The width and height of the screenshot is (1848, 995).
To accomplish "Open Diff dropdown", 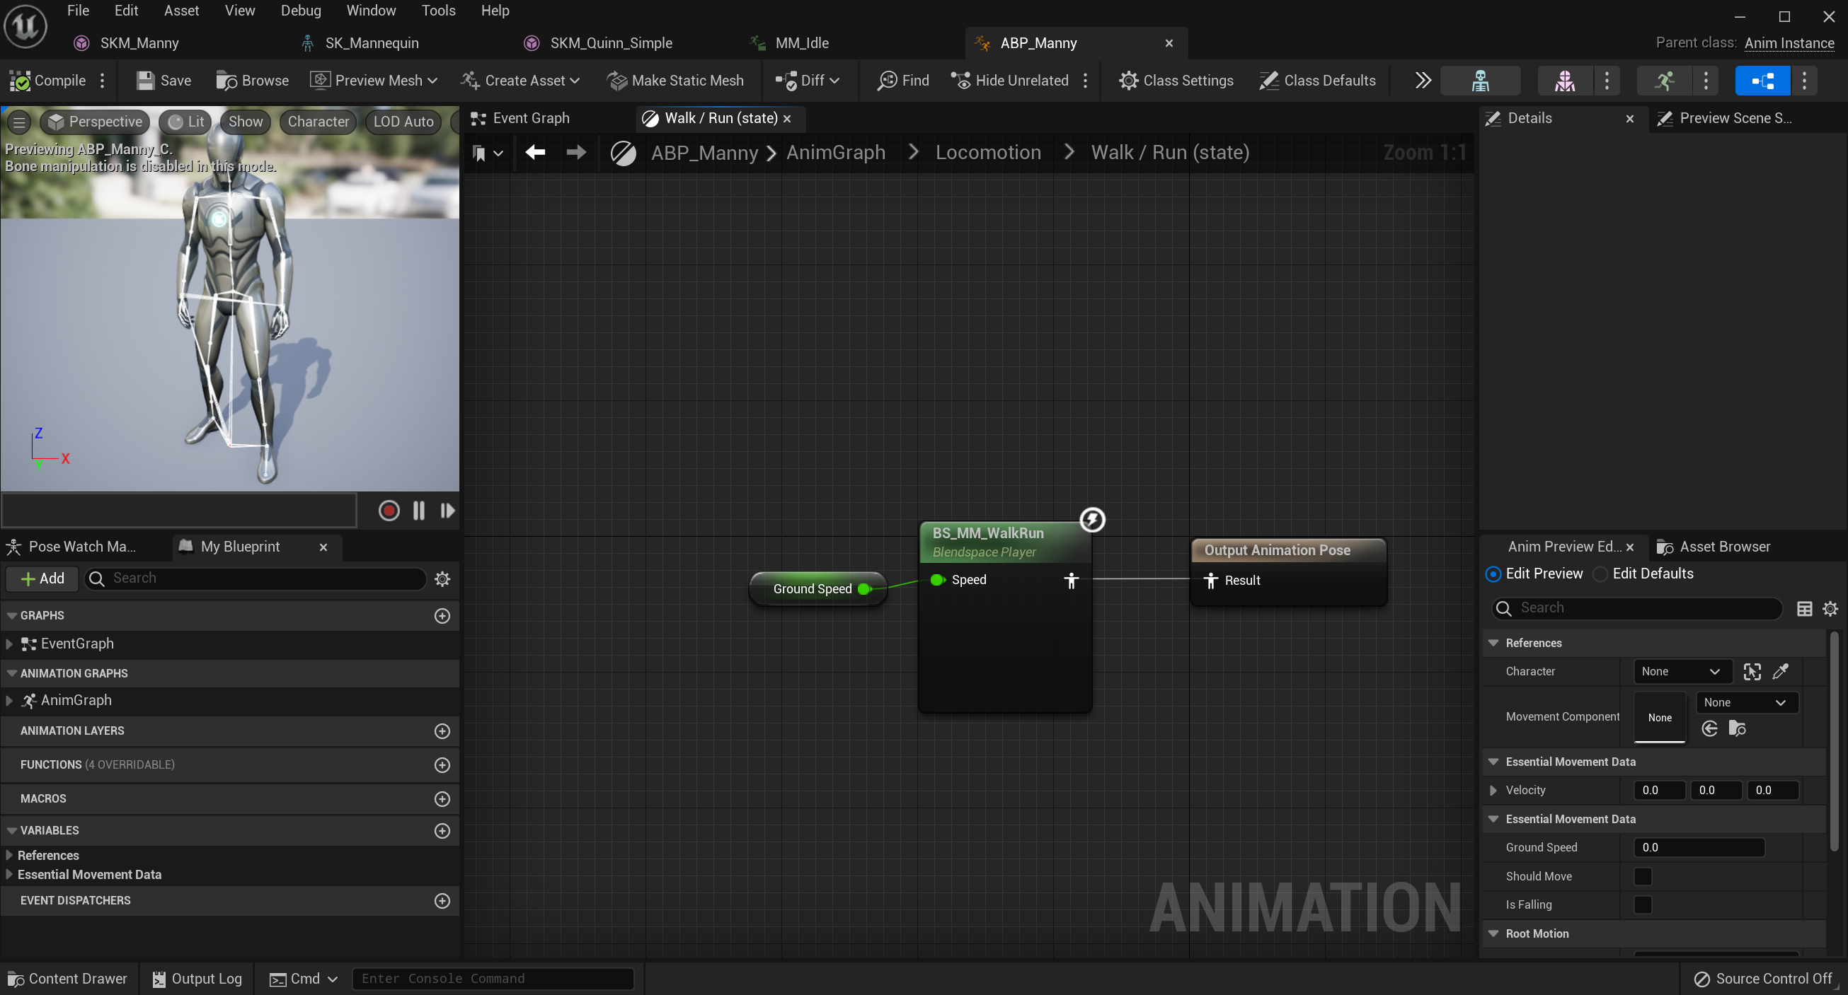I will pos(807,81).
